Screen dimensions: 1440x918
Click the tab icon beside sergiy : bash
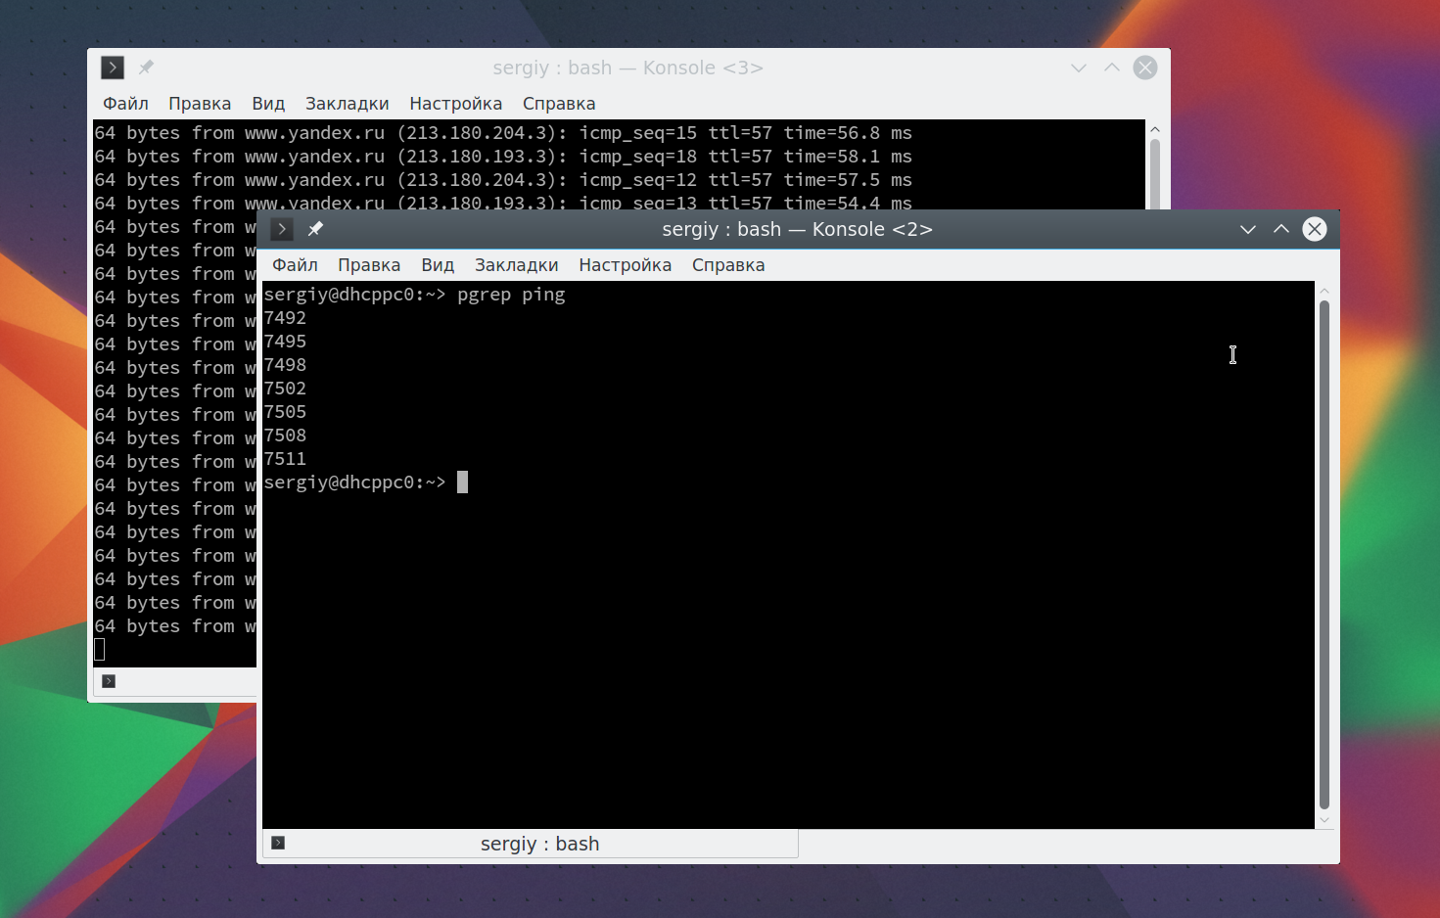[x=278, y=843]
